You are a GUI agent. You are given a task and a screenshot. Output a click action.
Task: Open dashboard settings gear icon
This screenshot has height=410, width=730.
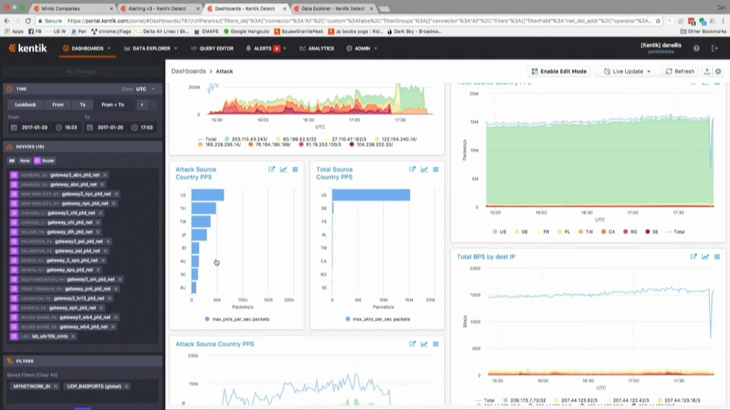(718, 71)
